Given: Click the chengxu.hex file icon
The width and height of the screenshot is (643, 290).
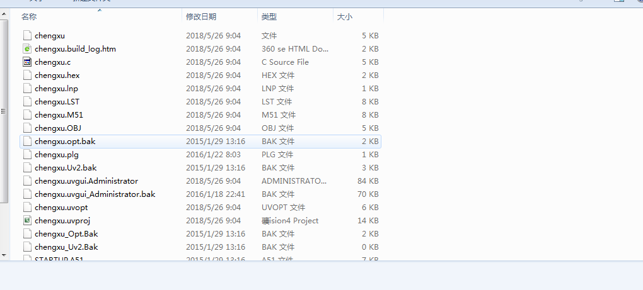Looking at the screenshot, I should click(x=27, y=75).
